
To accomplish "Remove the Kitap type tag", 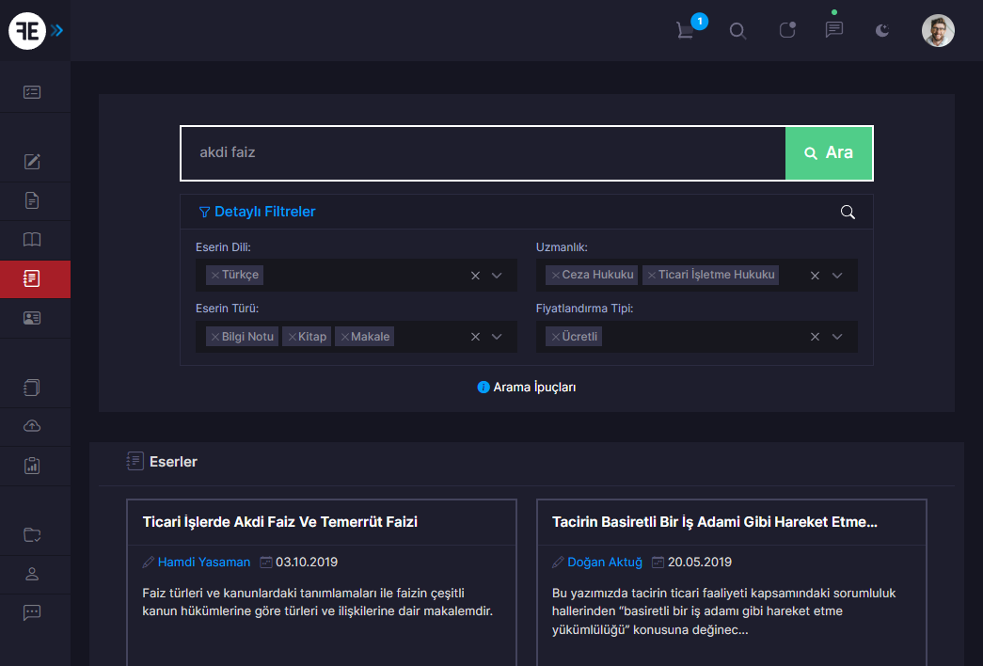I will coord(292,337).
